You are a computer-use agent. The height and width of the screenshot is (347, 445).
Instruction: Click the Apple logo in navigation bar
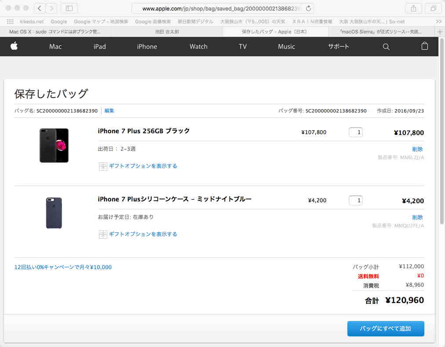[14, 46]
